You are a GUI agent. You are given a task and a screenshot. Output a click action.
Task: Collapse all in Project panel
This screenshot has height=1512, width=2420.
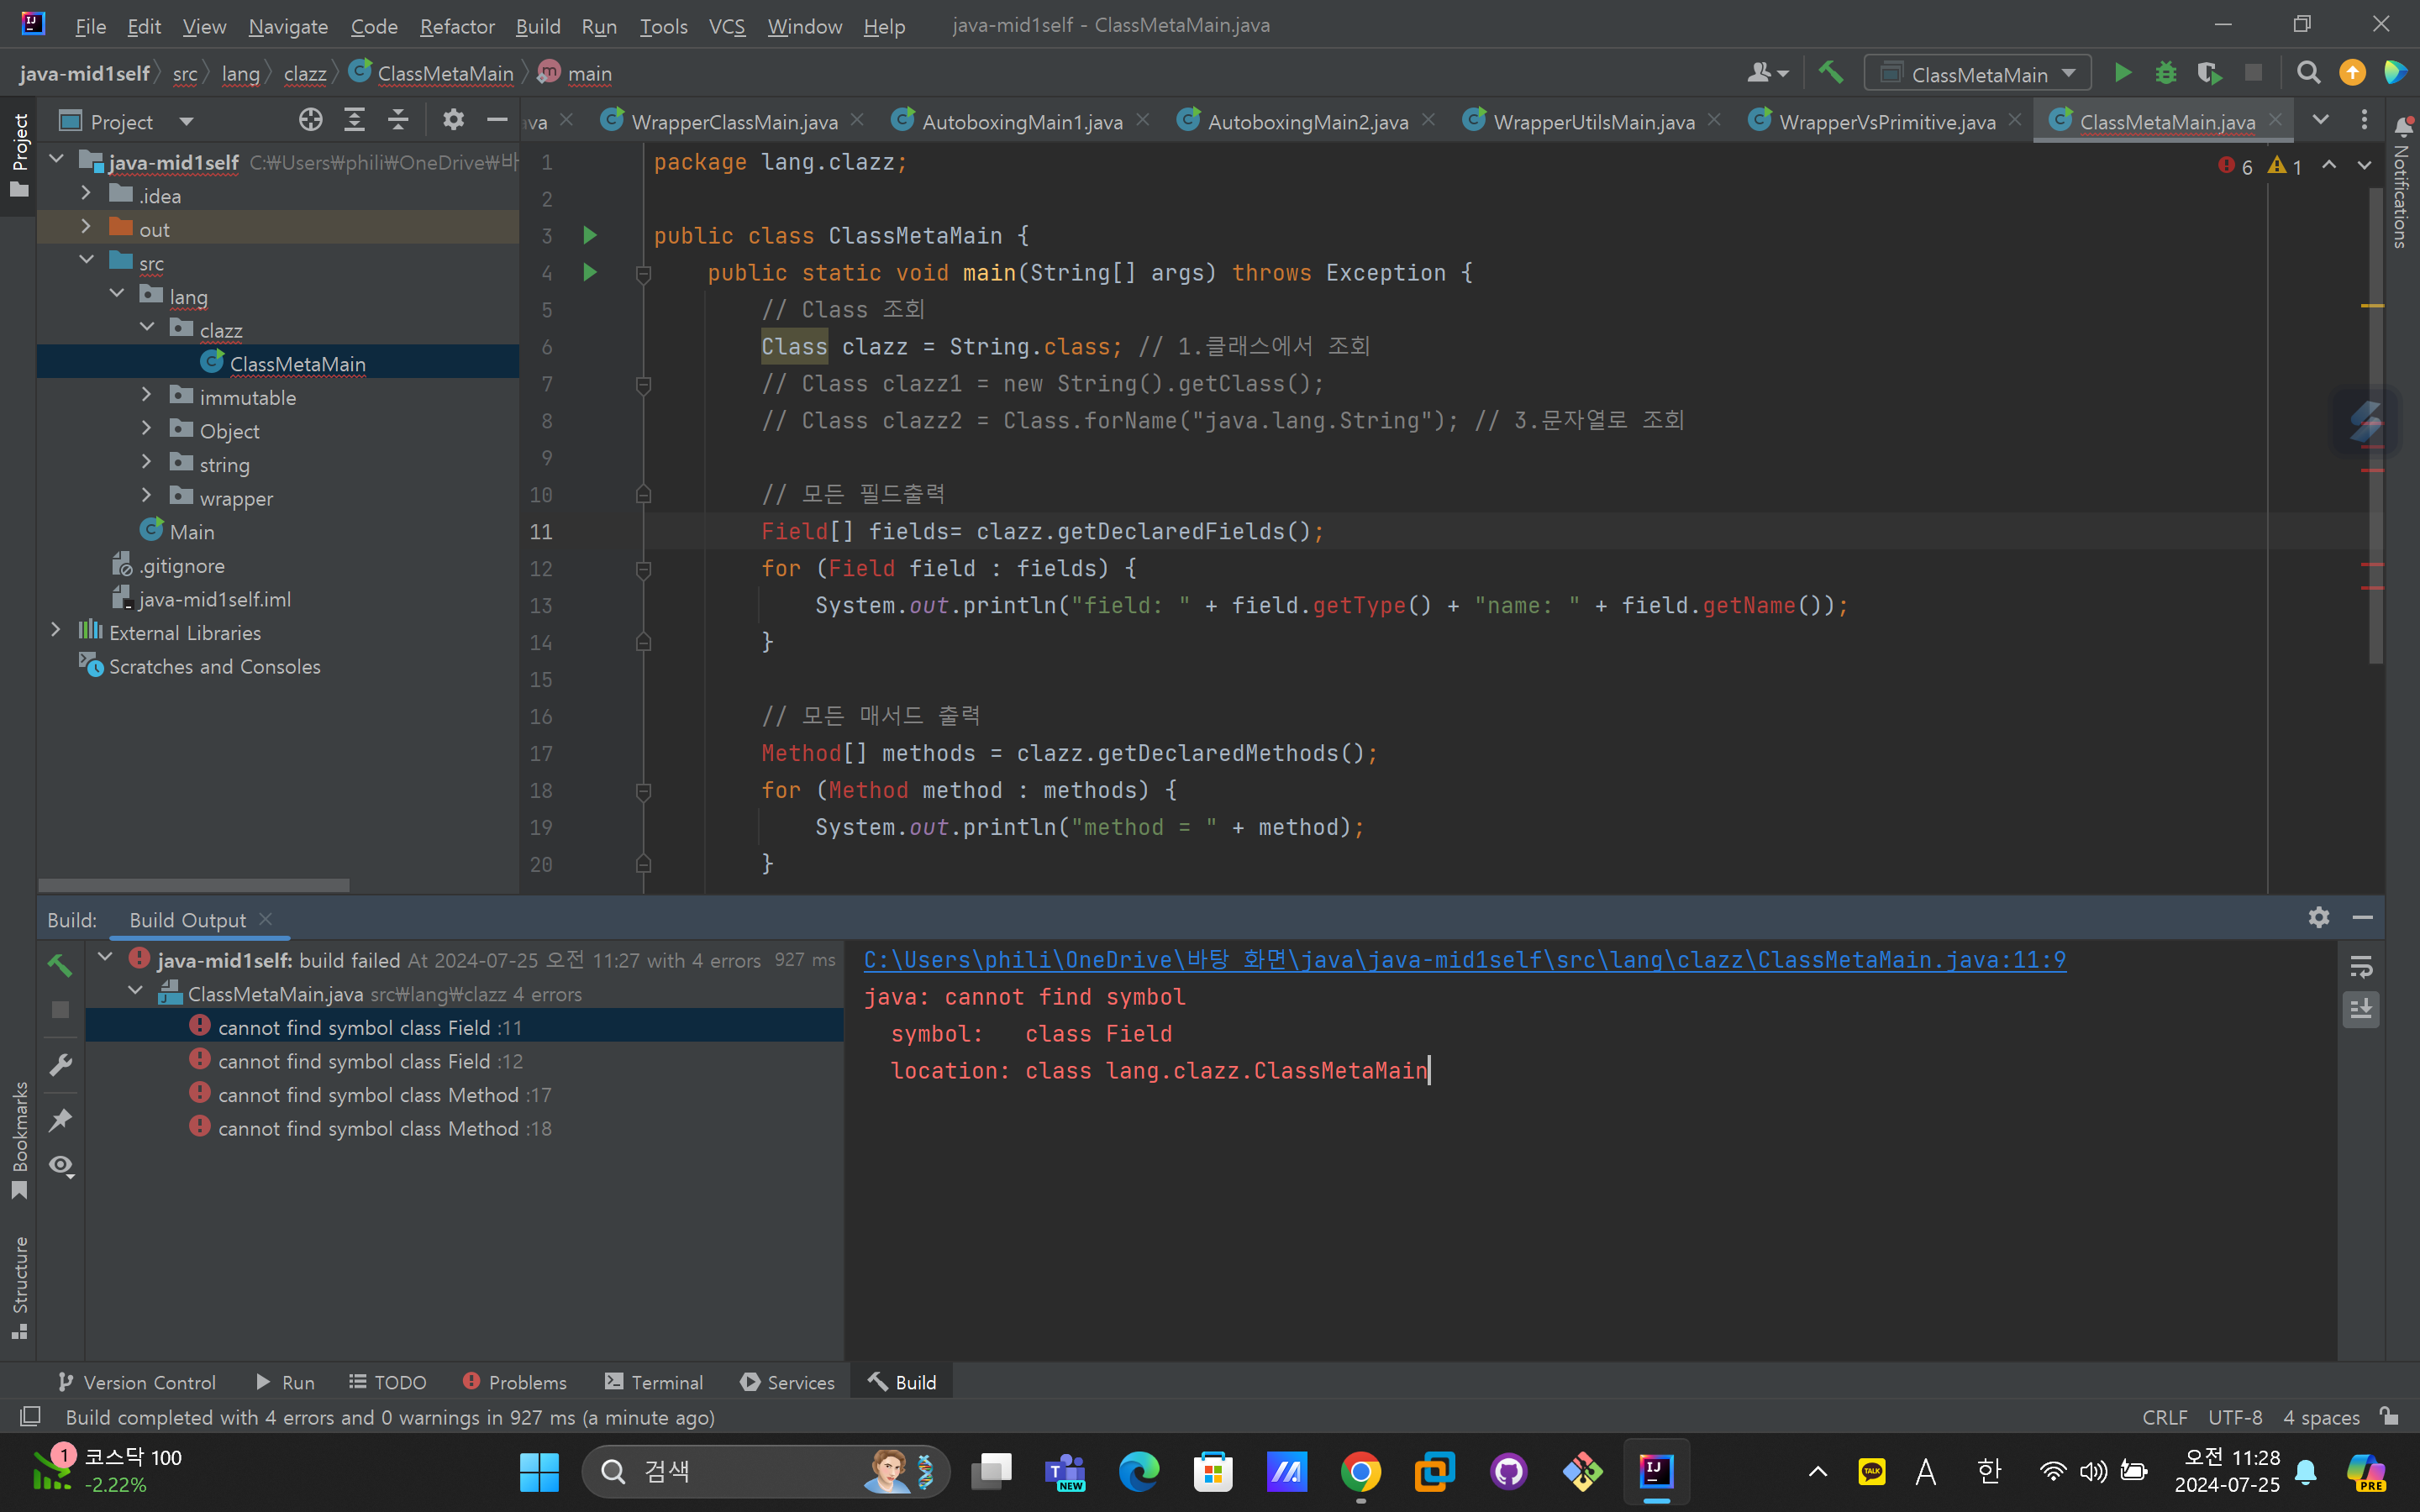coord(398,120)
